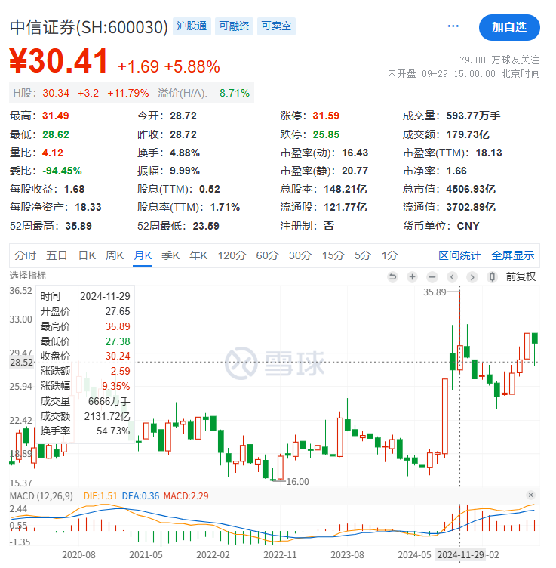Open the 选择指标 indicator selector

(27, 276)
